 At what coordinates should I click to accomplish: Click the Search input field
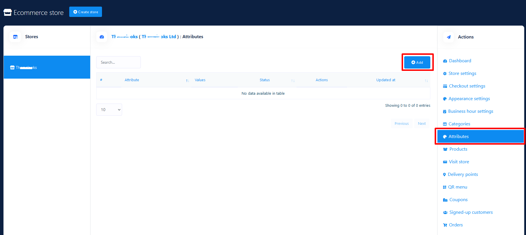(118, 62)
